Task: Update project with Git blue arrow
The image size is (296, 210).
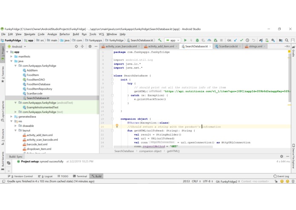Action: click(x=236, y=40)
